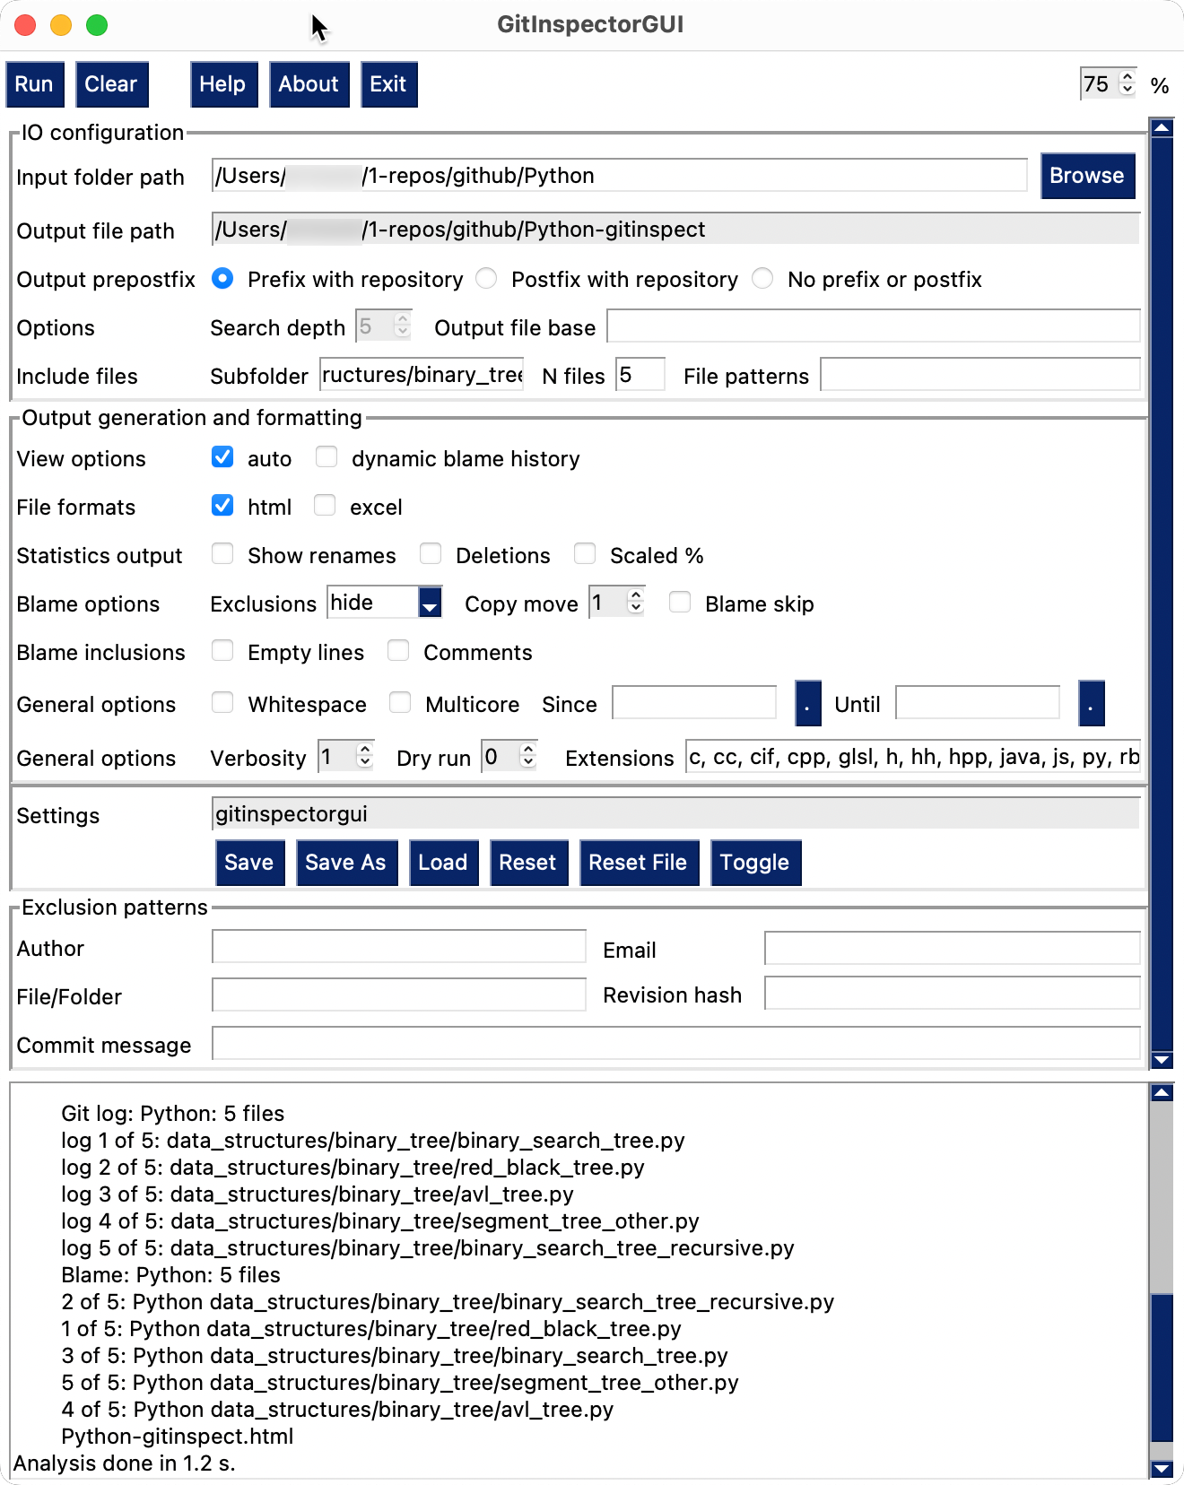The height and width of the screenshot is (1485, 1184).
Task: Click the Since date field
Action: pyautogui.click(x=694, y=703)
